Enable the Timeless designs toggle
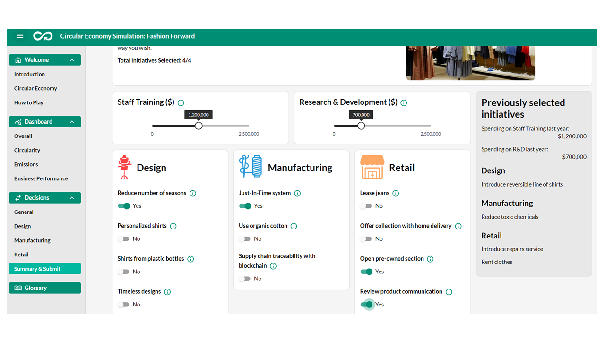 (124, 305)
